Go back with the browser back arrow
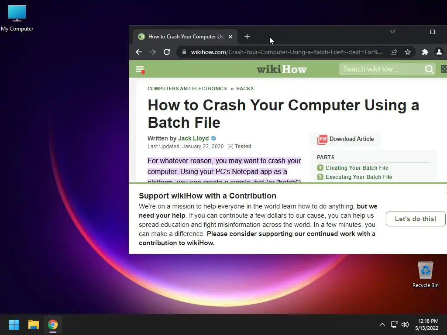447x335 pixels. coord(139,52)
